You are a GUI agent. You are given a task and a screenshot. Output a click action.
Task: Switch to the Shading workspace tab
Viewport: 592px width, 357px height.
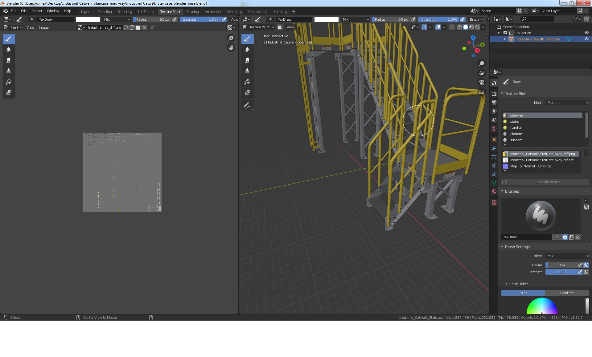192,12
